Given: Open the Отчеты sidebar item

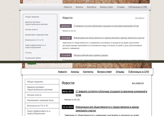Looking at the screenshot, I should [x=28, y=53].
